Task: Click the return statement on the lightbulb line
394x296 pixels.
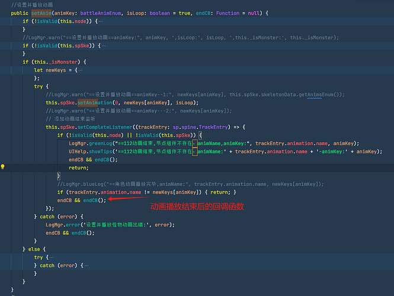Action: click(x=79, y=168)
